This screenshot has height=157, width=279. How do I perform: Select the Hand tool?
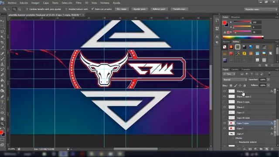point(2,118)
